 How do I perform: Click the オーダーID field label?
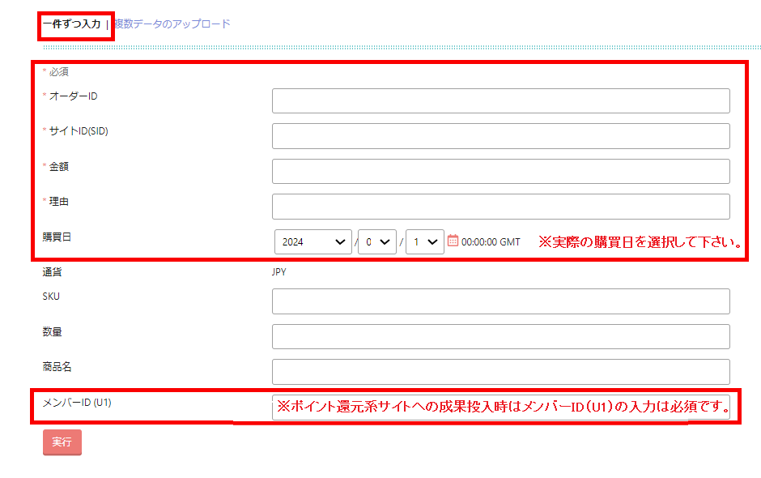(x=73, y=96)
